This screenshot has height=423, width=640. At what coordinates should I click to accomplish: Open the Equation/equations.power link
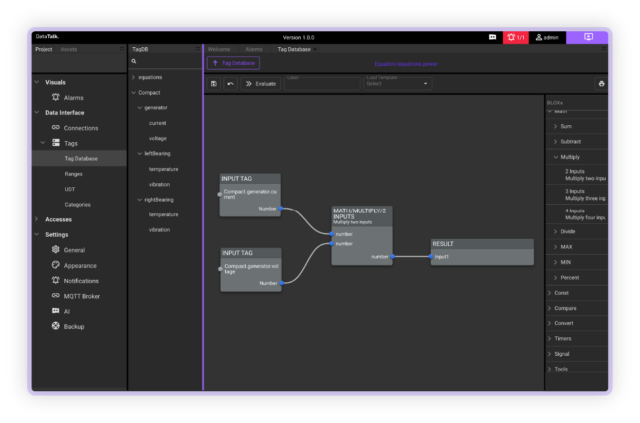406,63
